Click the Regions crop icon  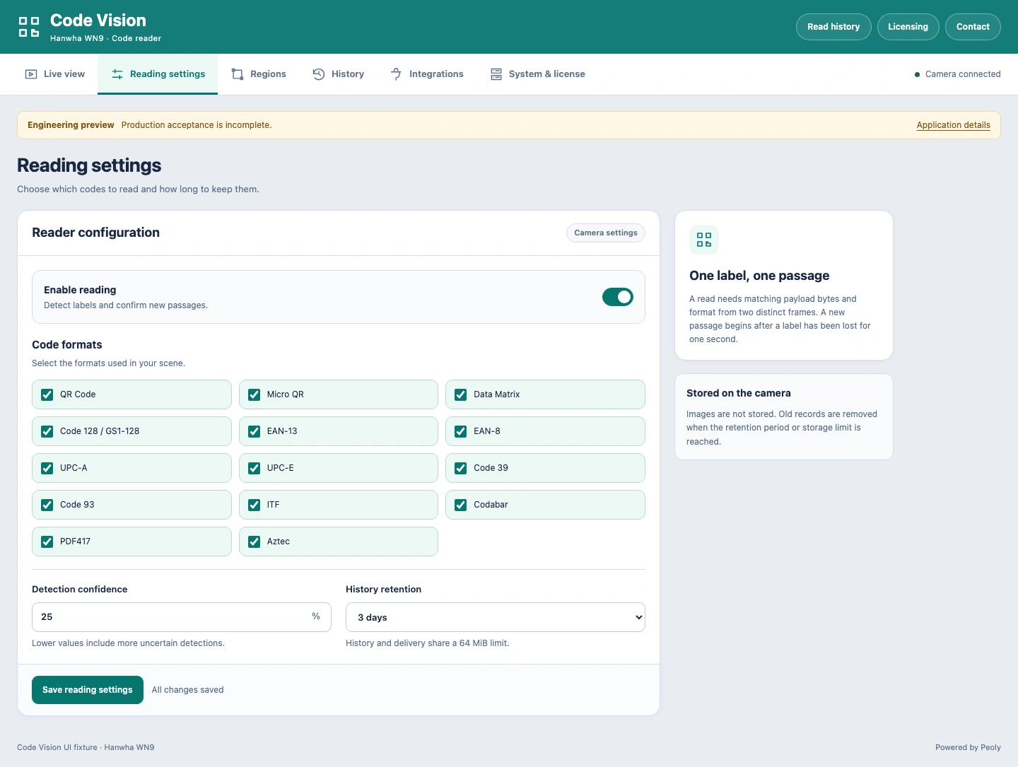(238, 74)
